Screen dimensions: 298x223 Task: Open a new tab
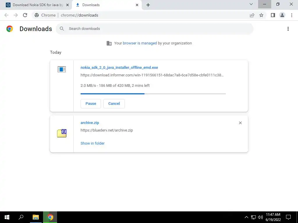[148, 5]
